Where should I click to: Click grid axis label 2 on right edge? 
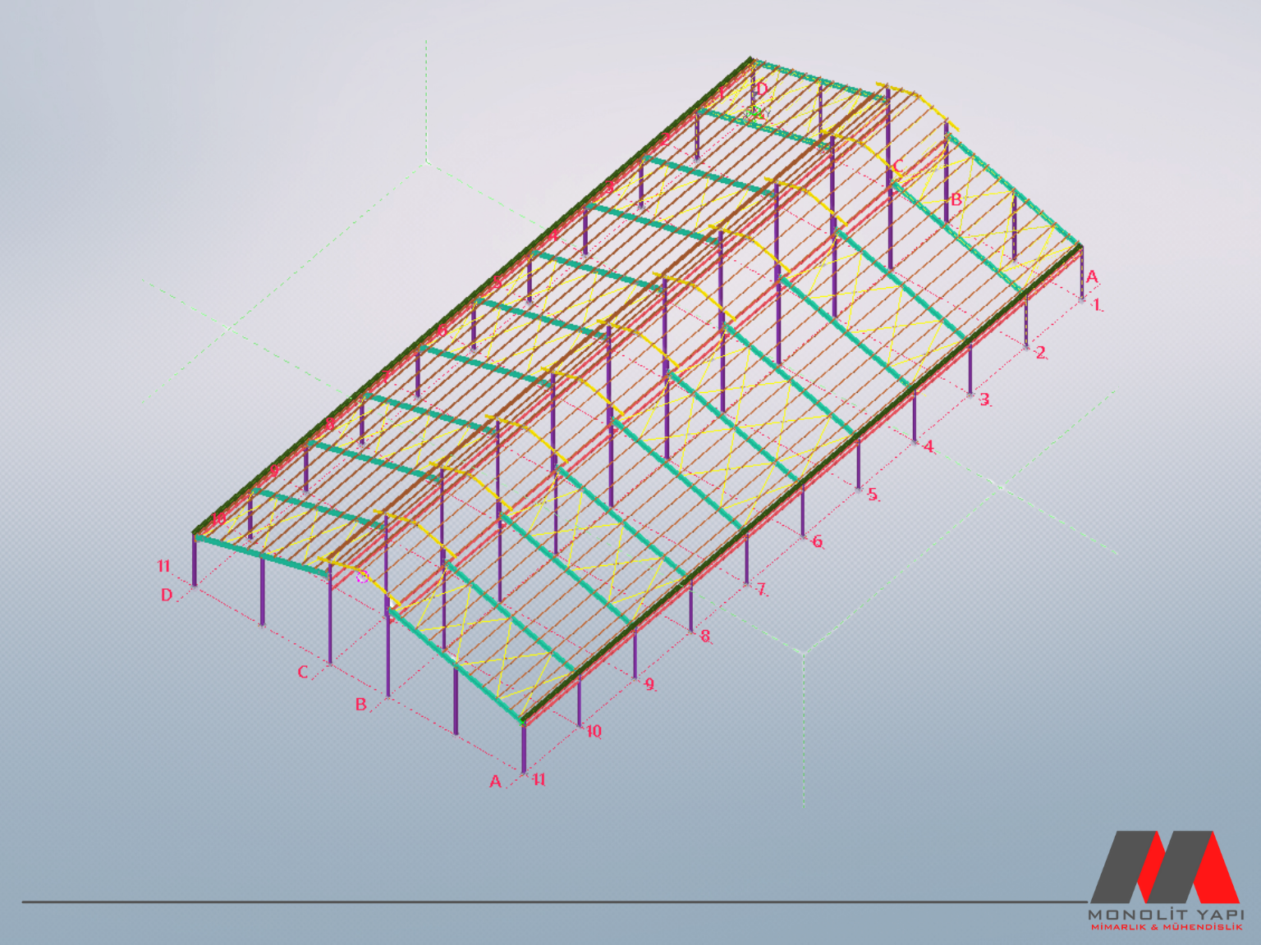[x=1041, y=352]
